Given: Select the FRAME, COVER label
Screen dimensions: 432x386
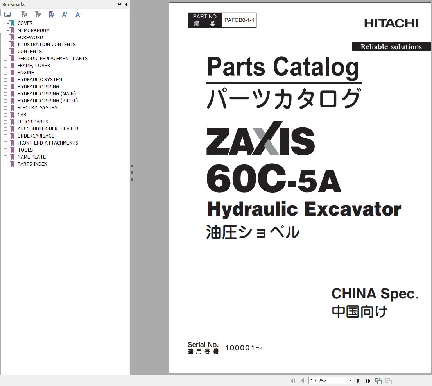Looking at the screenshot, I should [34, 66].
